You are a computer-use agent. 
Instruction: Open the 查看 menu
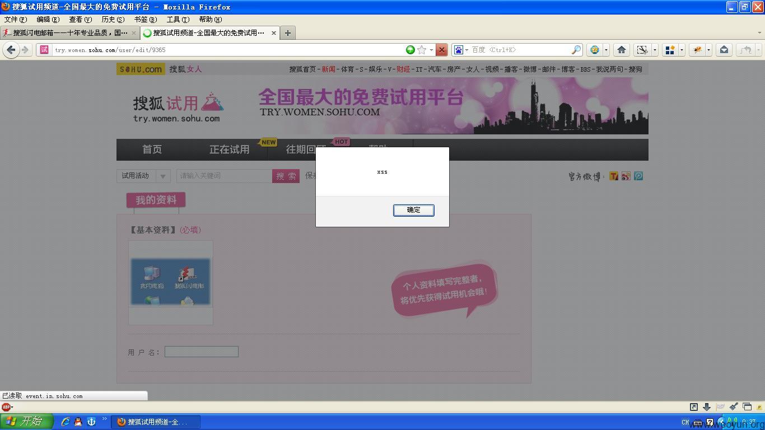click(80, 19)
